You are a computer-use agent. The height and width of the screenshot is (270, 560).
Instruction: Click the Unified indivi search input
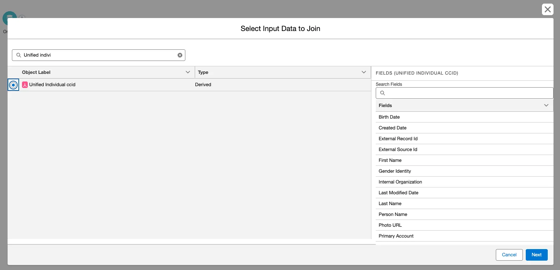point(99,55)
